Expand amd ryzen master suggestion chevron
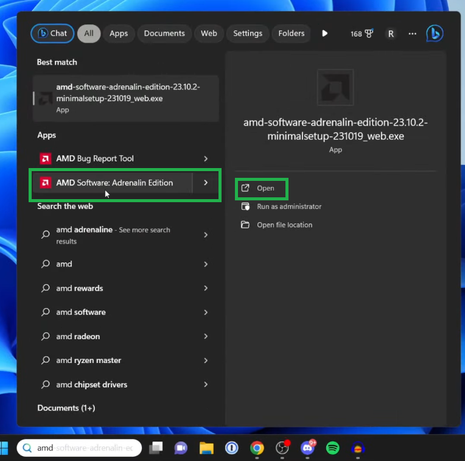This screenshot has width=465, height=461. point(206,361)
